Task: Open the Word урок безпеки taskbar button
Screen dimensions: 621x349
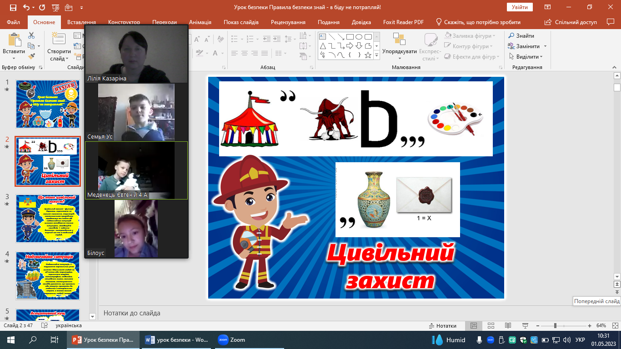Action: coord(176,339)
